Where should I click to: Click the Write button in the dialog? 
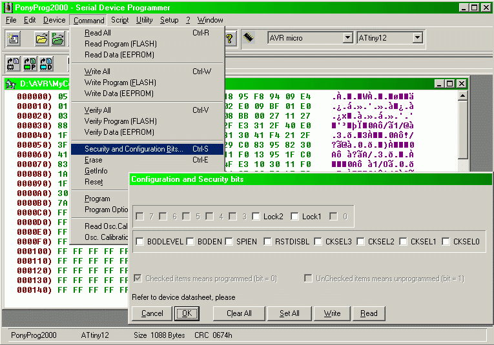tap(332, 313)
